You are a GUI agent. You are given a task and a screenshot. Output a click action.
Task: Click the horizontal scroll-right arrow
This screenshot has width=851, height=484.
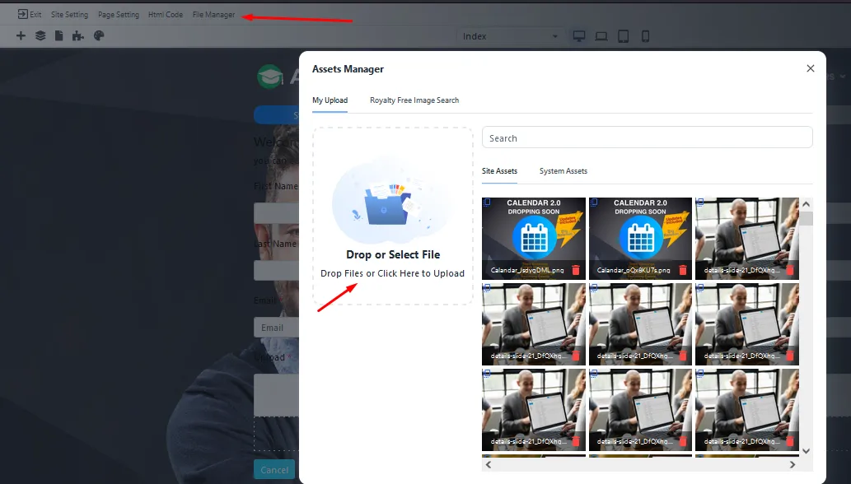793,464
